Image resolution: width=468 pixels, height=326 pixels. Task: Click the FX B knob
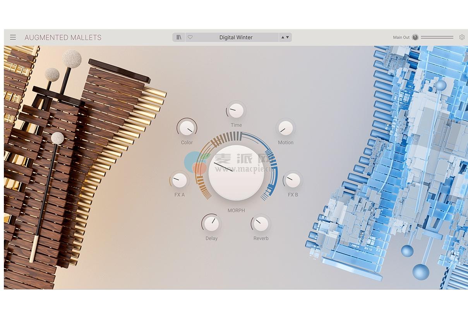pos(293,180)
